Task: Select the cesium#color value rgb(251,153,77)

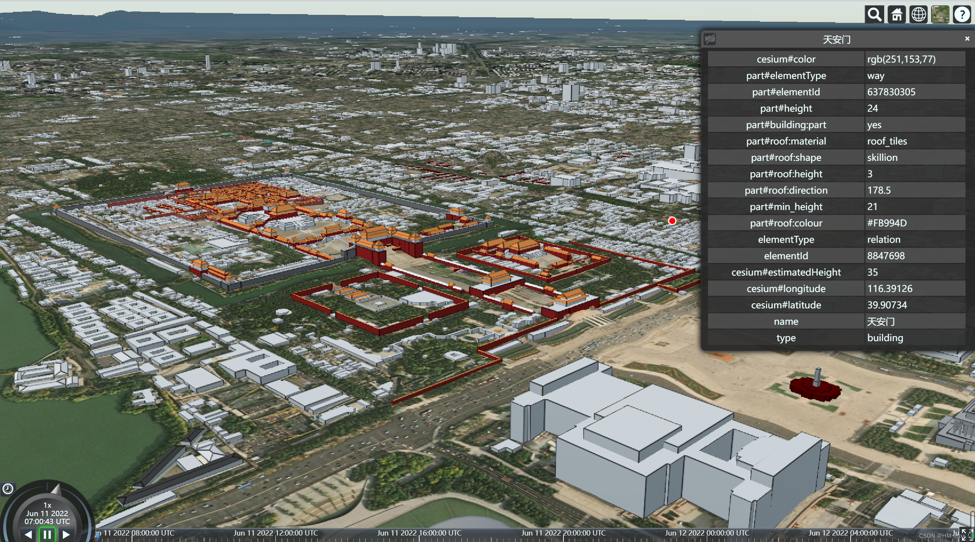Action: [x=901, y=59]
